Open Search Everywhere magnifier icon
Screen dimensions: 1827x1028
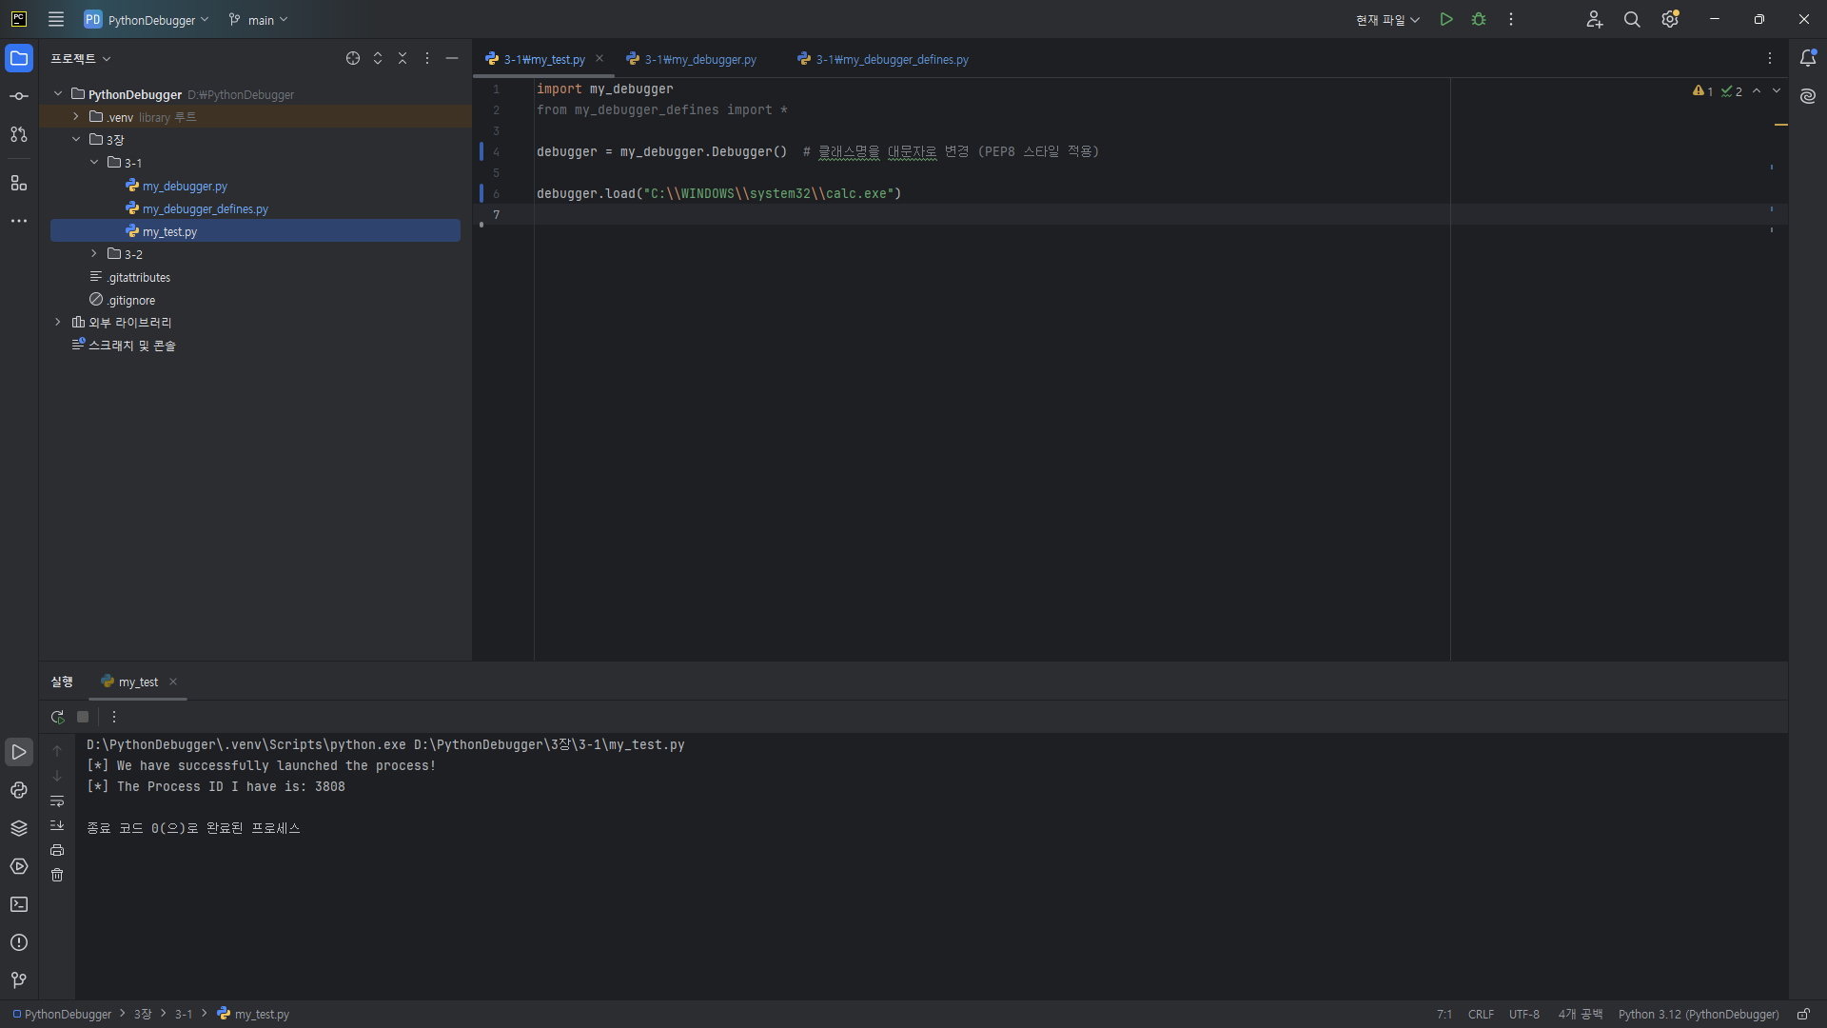1632,19
